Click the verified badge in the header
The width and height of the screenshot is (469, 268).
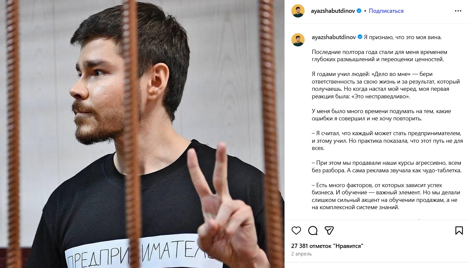(359, 11)
